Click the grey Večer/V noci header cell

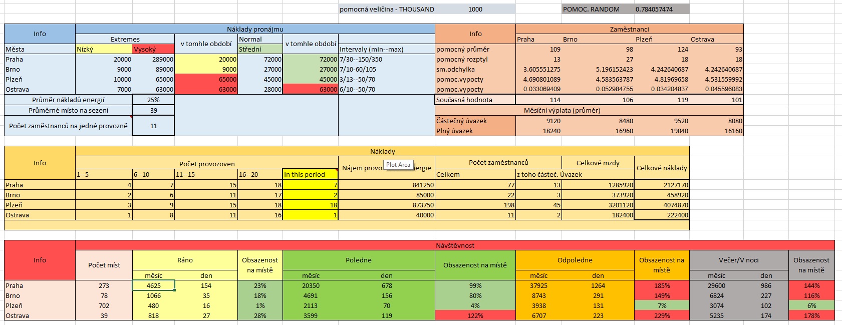[x=738, y=260]
